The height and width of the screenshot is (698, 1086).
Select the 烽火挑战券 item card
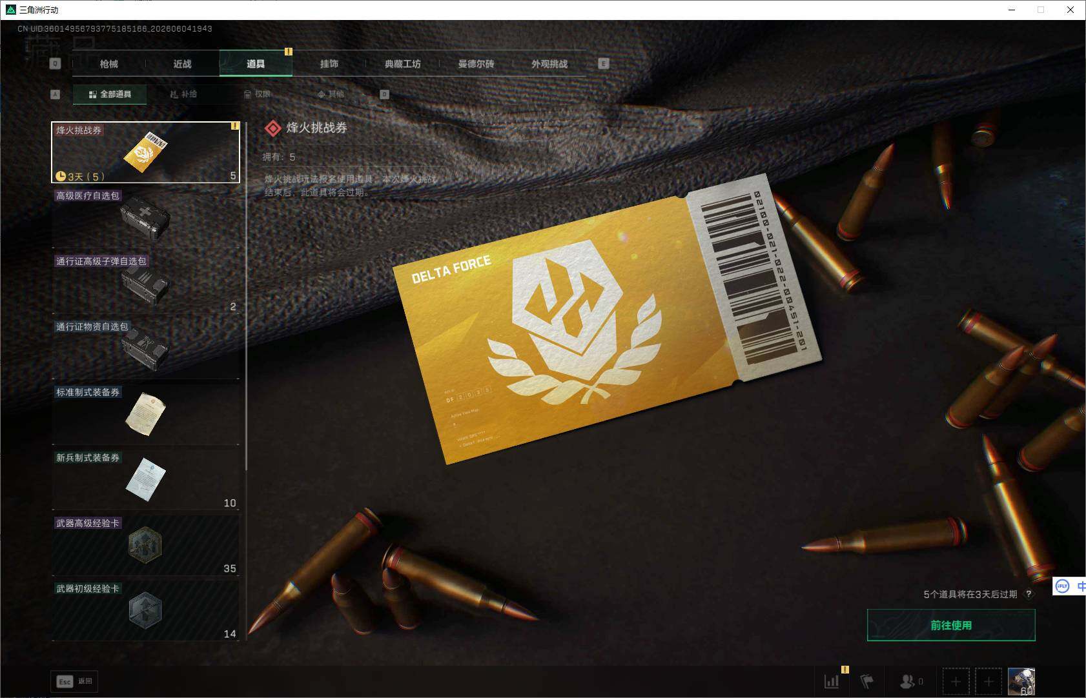click(x=146, y=152)
